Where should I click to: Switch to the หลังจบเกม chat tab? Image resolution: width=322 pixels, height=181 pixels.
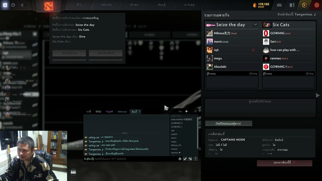coord(122,112)
